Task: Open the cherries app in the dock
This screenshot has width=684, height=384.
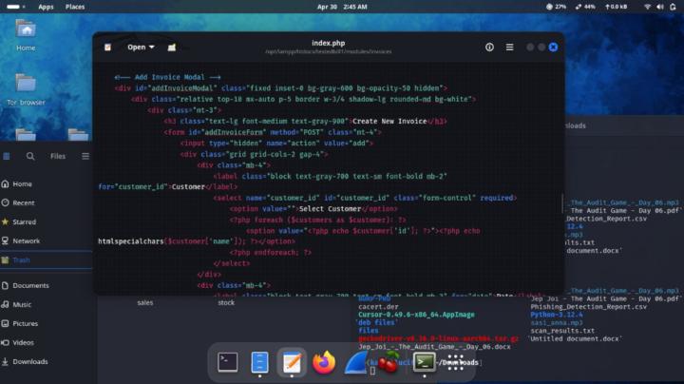Action: [389, 362]
